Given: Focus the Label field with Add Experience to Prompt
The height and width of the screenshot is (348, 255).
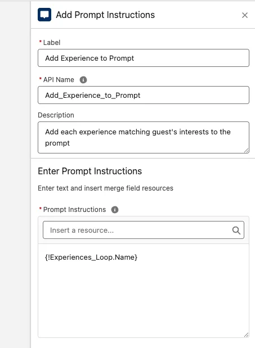Looking at the screenshot, I should pos(144,58).
